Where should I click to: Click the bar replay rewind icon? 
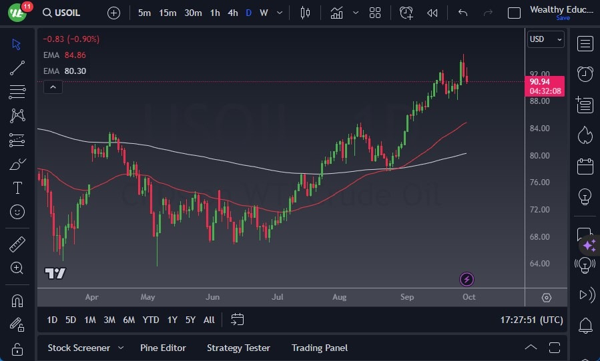[432, 13]
